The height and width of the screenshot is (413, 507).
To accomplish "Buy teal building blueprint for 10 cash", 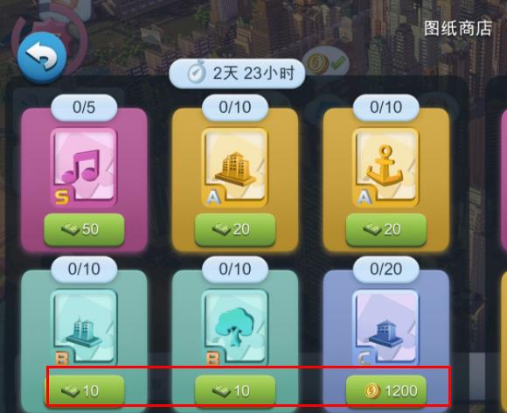I will coord(84,390).
